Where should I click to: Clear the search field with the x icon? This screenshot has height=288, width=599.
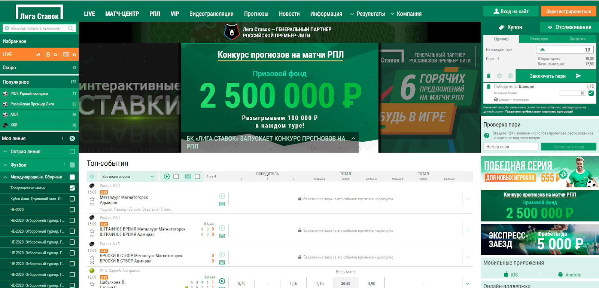[7, 28]
